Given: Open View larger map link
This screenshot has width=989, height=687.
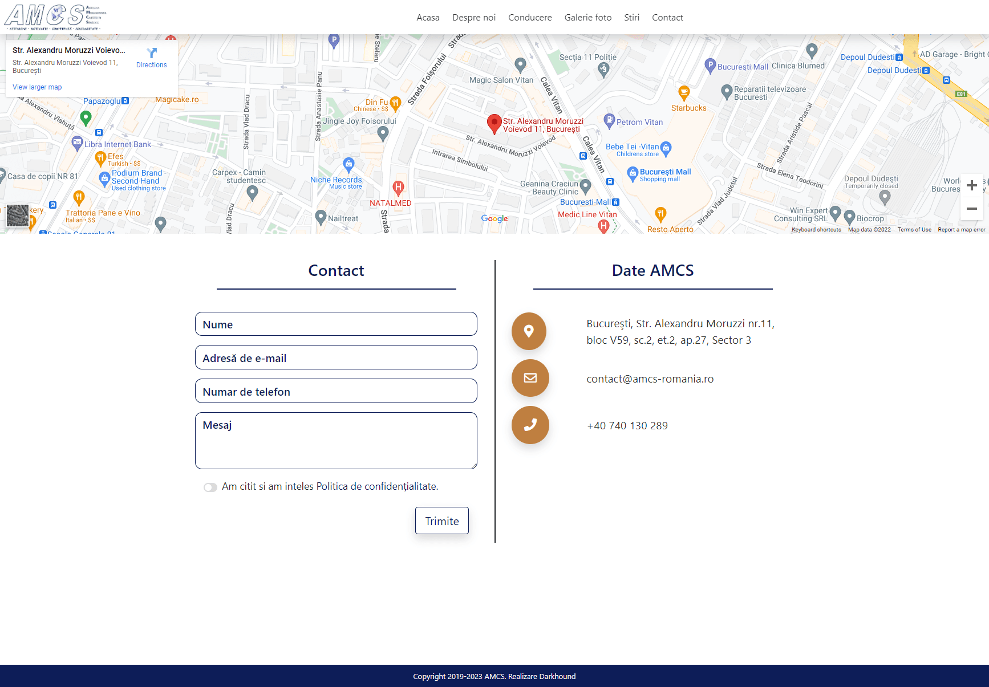Looking at the screenshot, I should pos(37,87).
